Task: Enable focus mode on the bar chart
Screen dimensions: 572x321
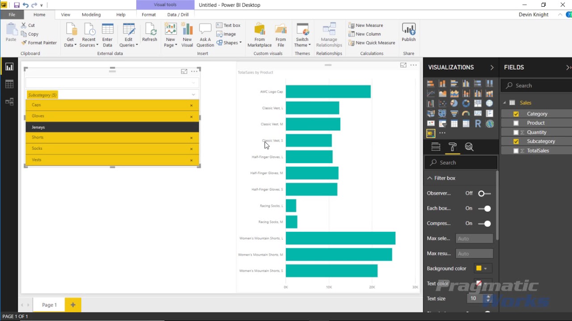Action: pyautogui.click(x=403, y=65)
